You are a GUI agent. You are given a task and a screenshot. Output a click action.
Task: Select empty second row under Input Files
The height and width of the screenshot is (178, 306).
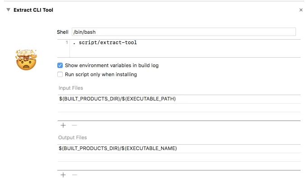(179, 108)
